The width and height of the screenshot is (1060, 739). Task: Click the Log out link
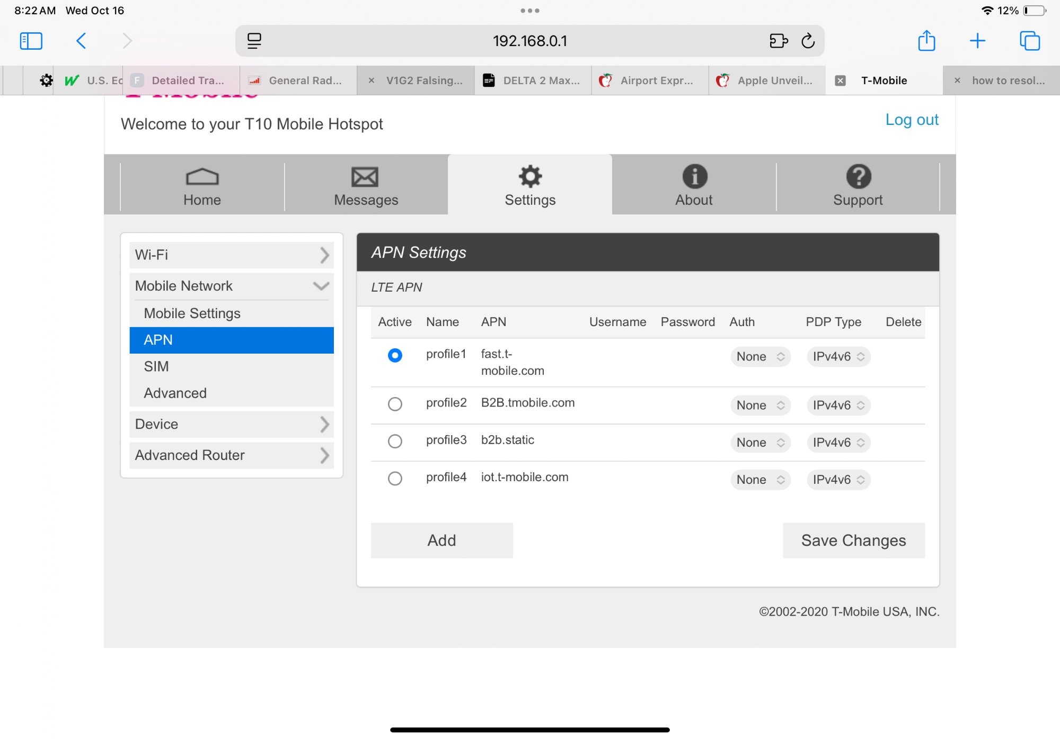(912, 120)
